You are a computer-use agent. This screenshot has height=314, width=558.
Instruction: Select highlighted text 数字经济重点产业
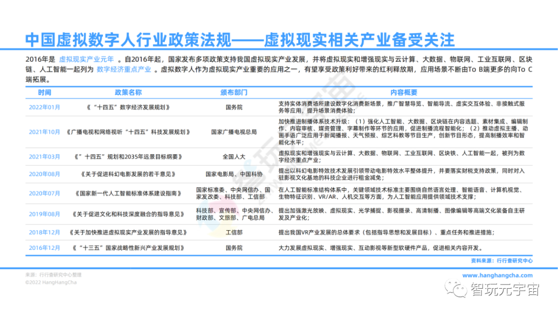(124, 69)
